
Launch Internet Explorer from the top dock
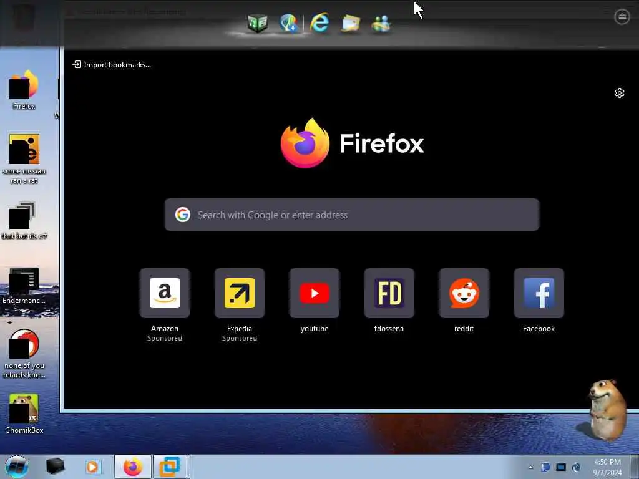[319, 22]
